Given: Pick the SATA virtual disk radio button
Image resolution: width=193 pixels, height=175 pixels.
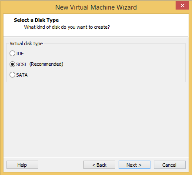Looking at the screenshot, I should pos(12,75).
